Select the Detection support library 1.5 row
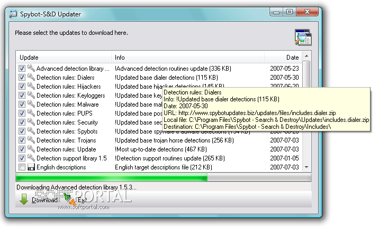The image size is (379, 228). point(159,158)
